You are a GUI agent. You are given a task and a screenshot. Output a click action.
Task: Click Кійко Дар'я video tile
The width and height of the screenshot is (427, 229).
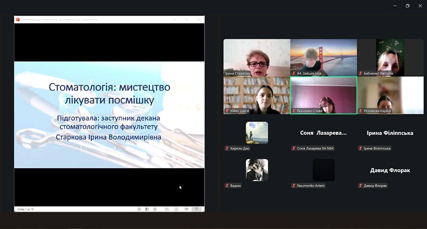[256, 95]
